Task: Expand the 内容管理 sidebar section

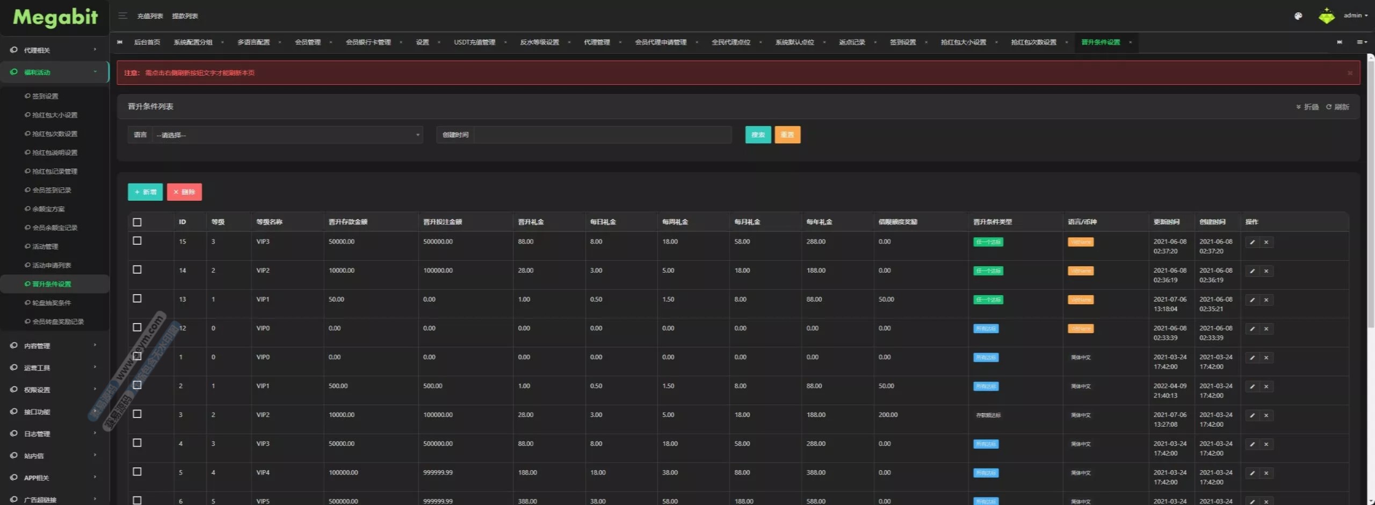Action: (x=54, y=346)
